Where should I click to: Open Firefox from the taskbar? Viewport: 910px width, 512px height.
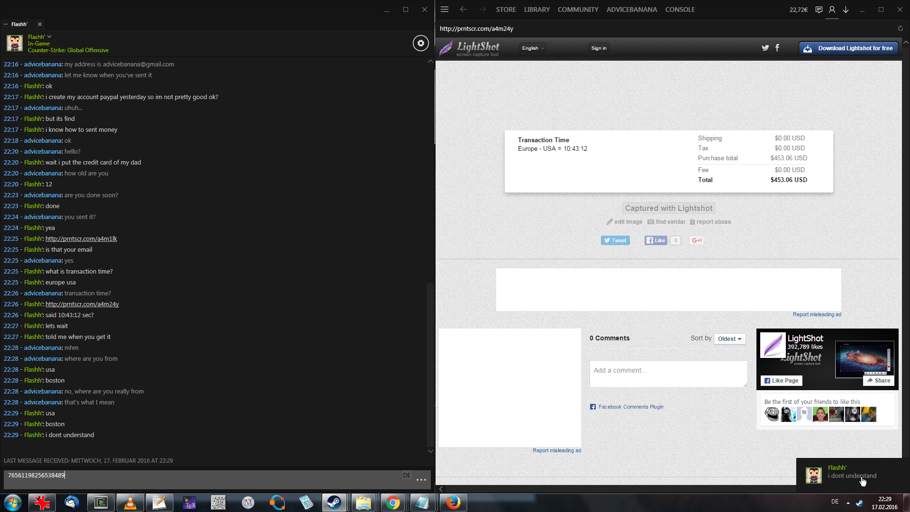[x=453, y=503]
